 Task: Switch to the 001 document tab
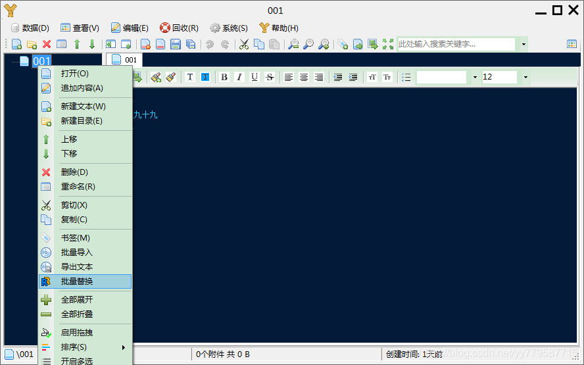(124, 60)
